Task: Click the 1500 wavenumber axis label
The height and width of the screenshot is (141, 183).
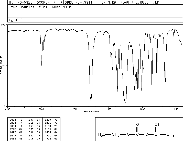Action: point(109,109)
